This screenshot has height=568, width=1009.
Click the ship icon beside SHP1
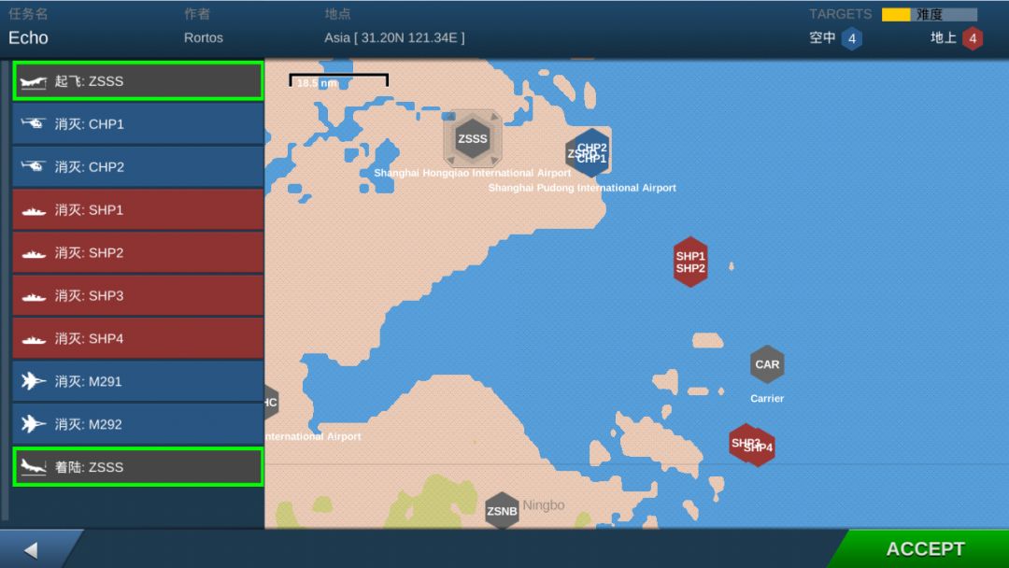(34, 211)
